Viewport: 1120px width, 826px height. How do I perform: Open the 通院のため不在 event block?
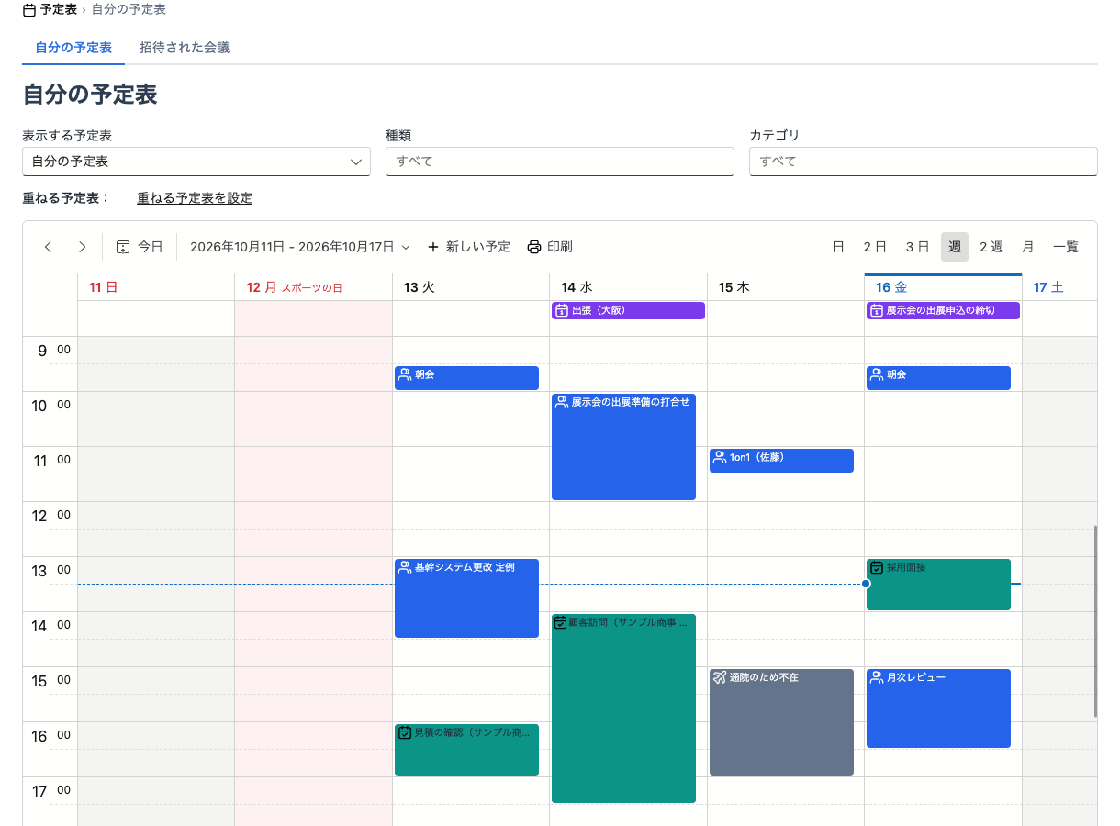coord(781,722)
